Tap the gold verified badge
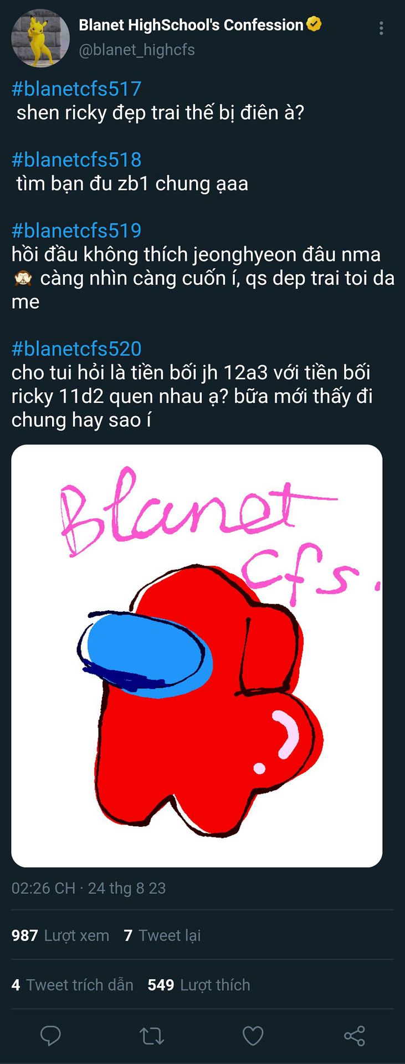405x1064 pixels. click(x=314, y=25)
